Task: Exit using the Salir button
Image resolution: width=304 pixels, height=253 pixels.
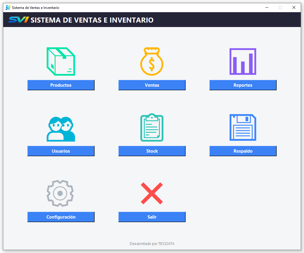Action: coord(152,217)
